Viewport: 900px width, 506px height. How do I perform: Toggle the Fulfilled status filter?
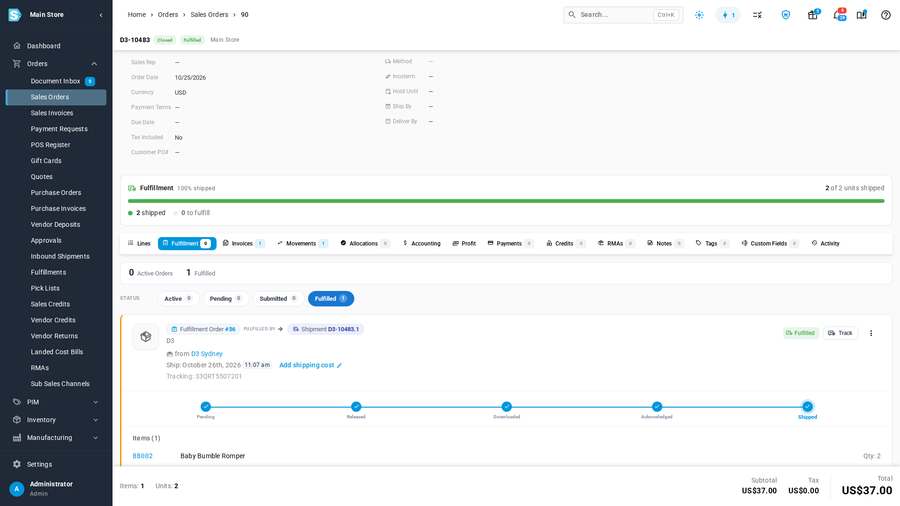pyautogui.click(x=331, y=298)
